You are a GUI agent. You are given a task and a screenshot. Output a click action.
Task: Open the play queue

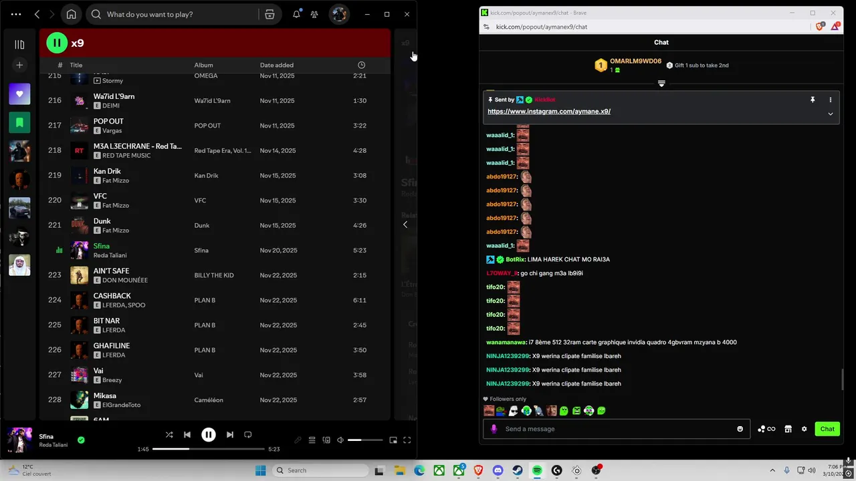pos(312,440)
